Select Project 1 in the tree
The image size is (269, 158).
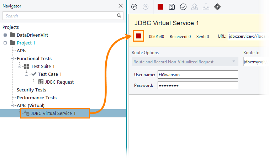[x=26, y=43]
